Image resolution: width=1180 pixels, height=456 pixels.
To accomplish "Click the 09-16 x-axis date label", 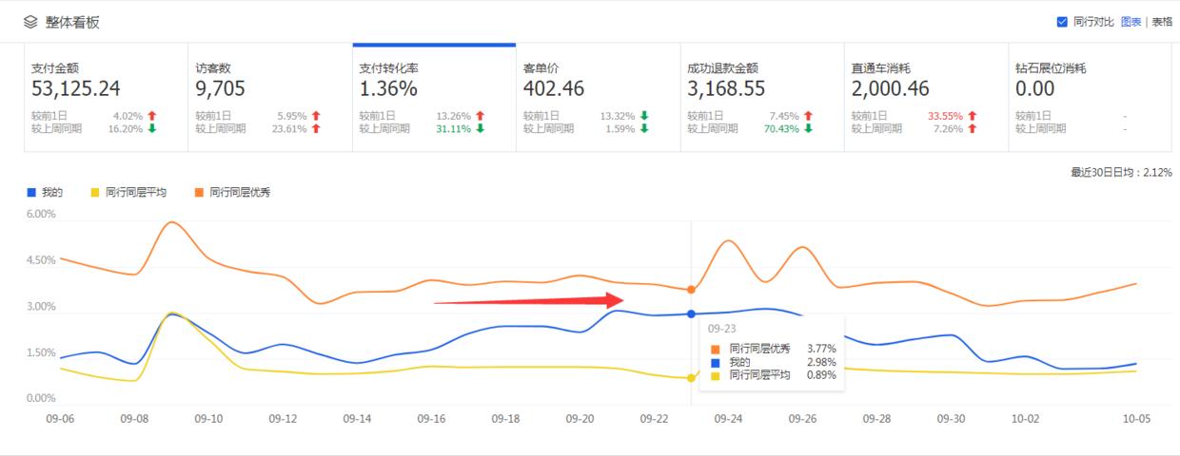I will [x=431, y=418].
